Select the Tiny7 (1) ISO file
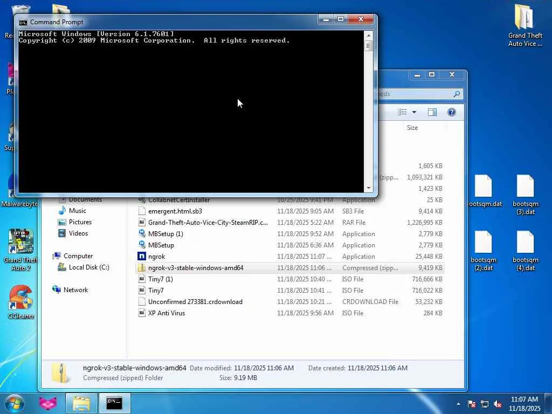Image resolution: width=552 pixels, height=414 pixels. 290,279
